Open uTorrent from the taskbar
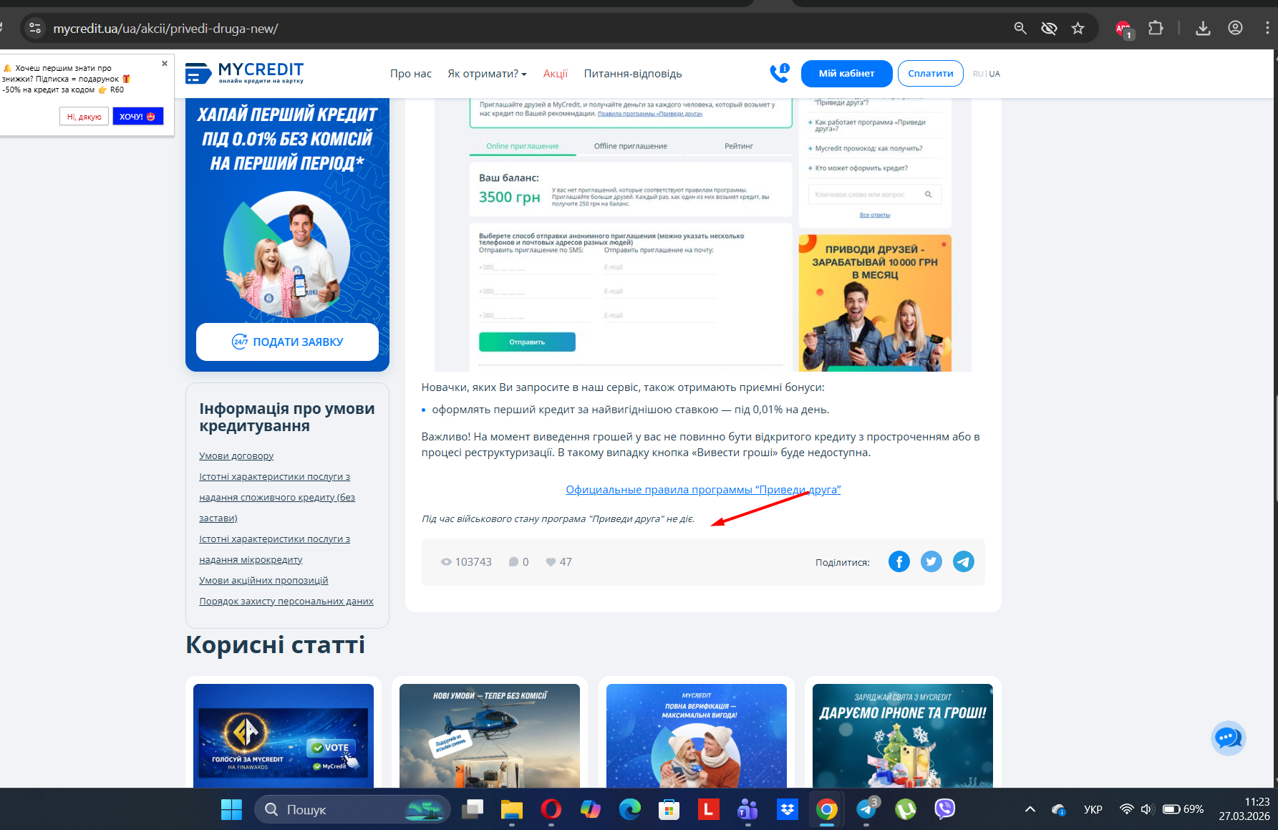 point(906,809)
